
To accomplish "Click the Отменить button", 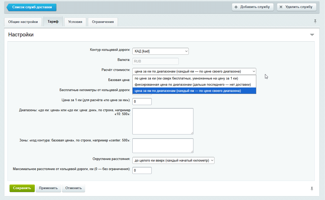I will (73, 188).
